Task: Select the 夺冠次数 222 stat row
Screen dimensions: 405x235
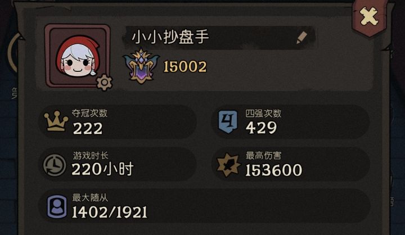Action: tap(118, 121)
